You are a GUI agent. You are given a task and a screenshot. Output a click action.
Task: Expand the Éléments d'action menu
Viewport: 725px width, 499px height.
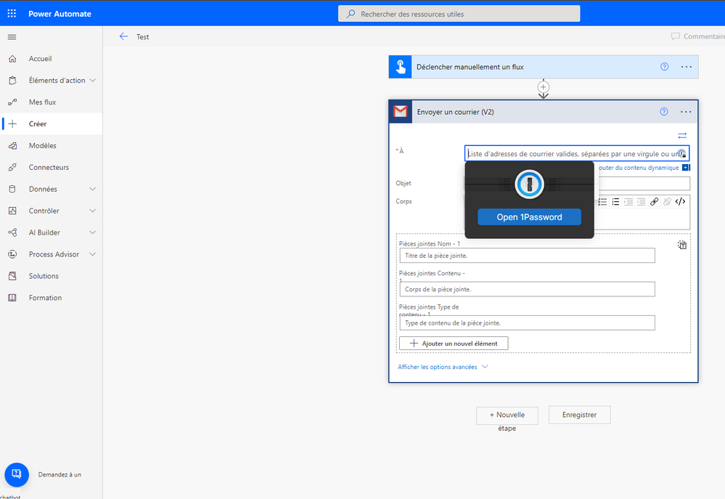(x=92, y=81)
